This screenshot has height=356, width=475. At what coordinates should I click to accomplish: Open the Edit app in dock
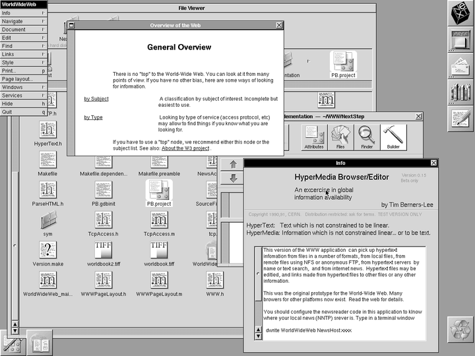(460, 117)
